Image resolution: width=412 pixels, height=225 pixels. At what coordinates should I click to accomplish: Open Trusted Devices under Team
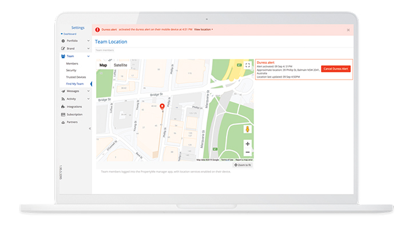point(76,77)
